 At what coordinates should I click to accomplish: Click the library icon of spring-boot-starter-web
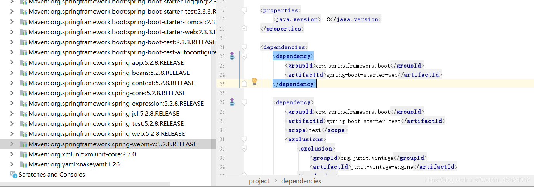point(23,32)
